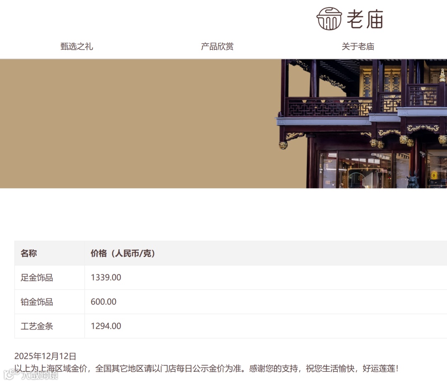Screen dimensions: 447x383
Task: Select the 工艺金条 row label
Action: coord(37,326)
